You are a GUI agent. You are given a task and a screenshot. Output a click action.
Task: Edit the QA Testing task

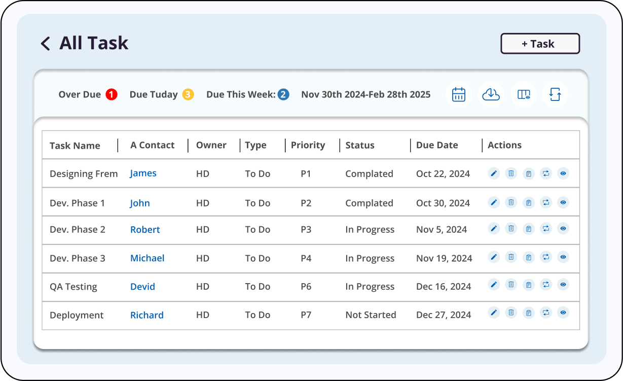[494, 285]
